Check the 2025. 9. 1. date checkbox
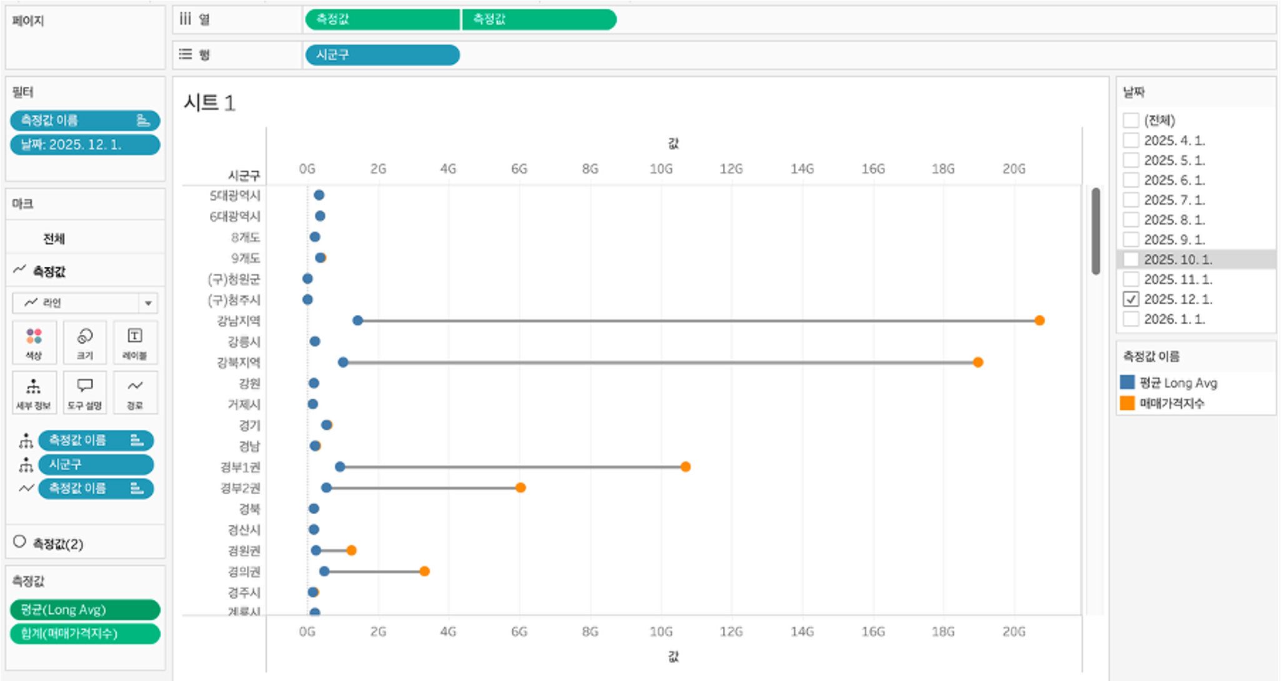Screen dimensions: 1282x681 click(x=1131, y=239)
